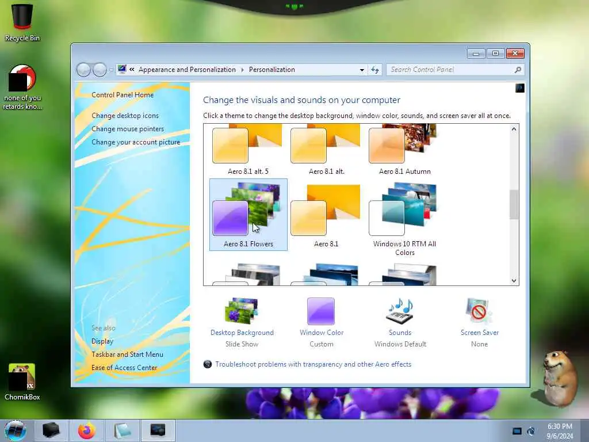Image resolution: width=589 pixels, height=442 pixels.
Task: Open Desktop Background Slide Show settings
Action: coord(242,322)
